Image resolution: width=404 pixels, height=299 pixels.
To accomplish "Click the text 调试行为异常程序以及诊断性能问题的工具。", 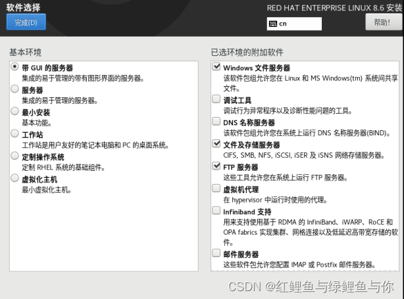I will (288, 111).
